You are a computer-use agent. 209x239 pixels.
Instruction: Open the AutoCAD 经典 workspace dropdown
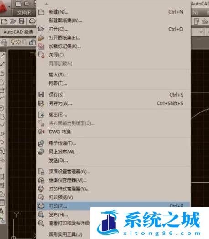(x=18, y=32)
